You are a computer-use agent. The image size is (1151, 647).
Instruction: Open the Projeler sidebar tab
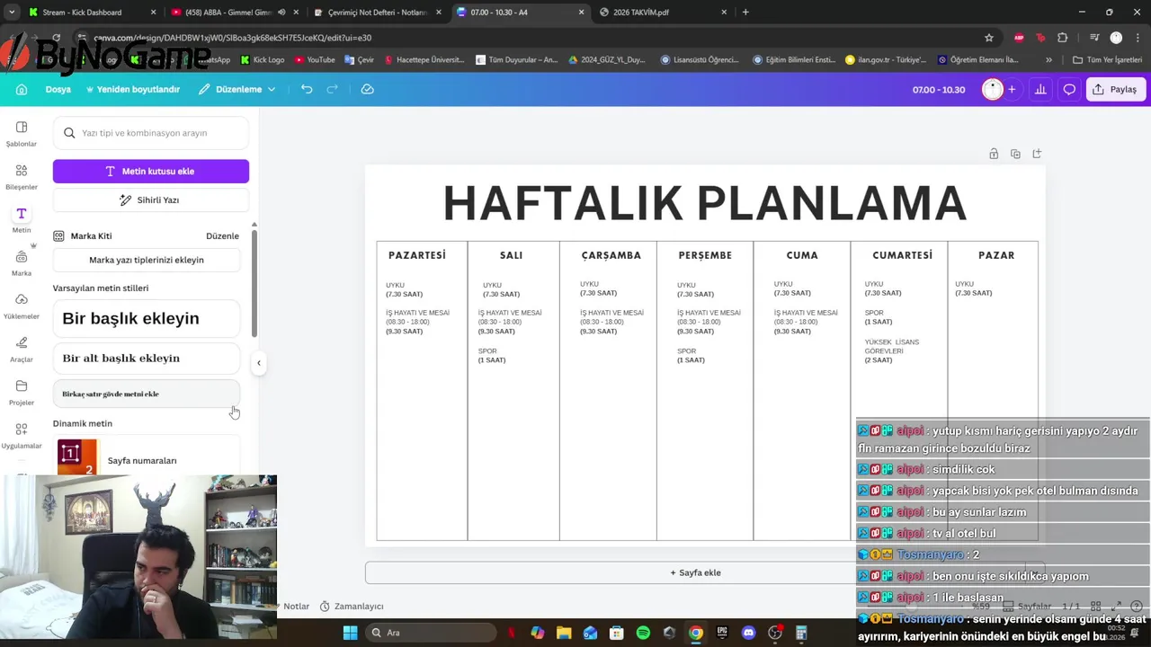[22, 392]
